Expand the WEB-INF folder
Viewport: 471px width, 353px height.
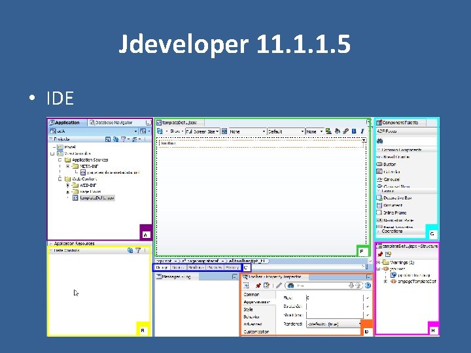pos(67,186)
